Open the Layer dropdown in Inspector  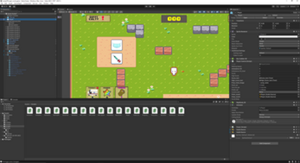pyautogui.click(x=285, y=15)
